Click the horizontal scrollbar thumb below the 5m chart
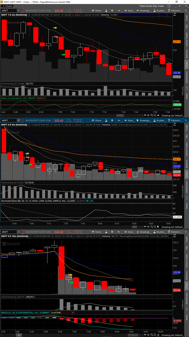The height and width of the screenshot is (337, 189). 135,227
